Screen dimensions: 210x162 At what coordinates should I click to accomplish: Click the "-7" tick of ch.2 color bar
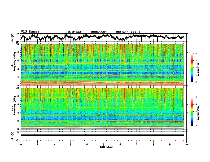tap(195, 126)
